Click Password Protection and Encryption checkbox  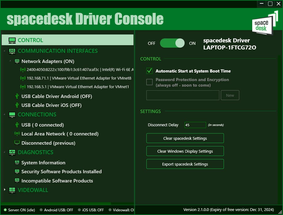(149, 82)
